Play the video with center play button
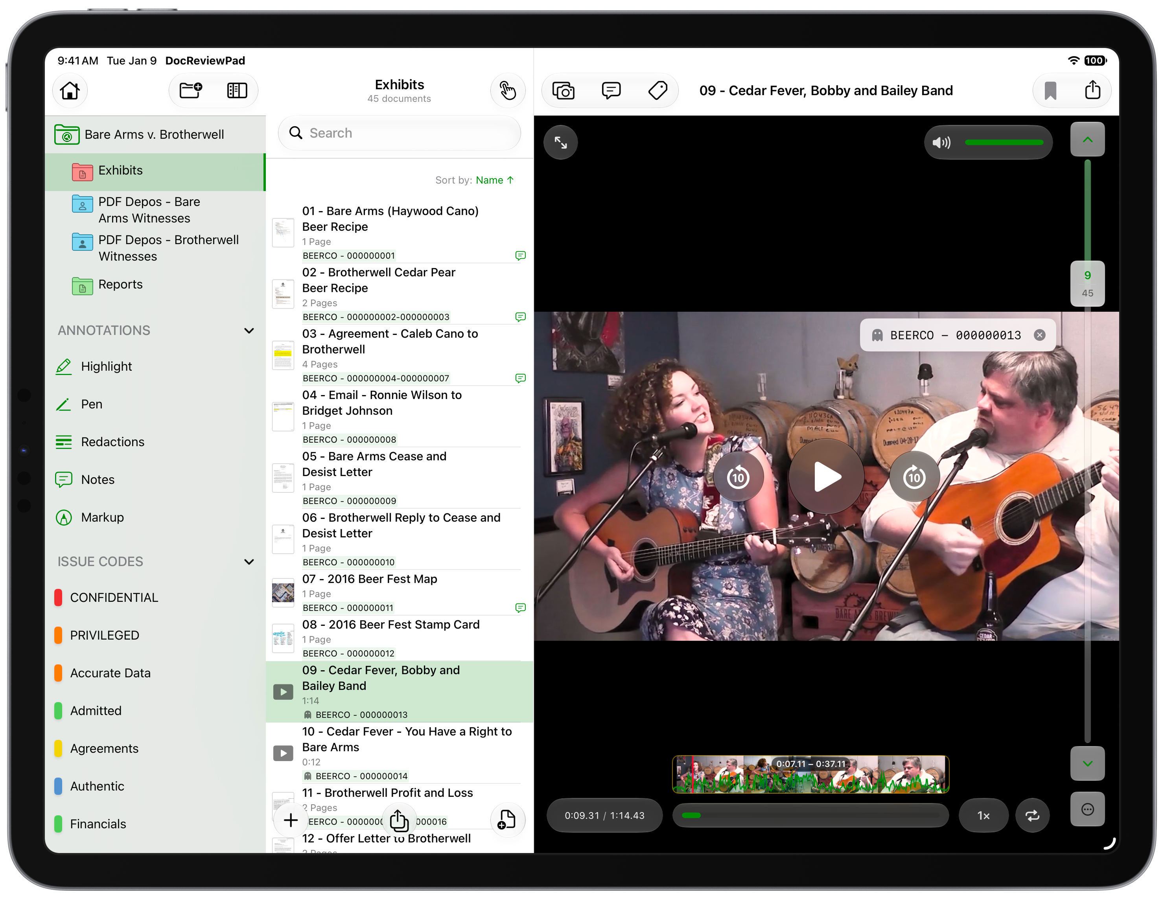The width and height of the screenshot is (1164, 901). pyautogui.click(x=826, y=477)
